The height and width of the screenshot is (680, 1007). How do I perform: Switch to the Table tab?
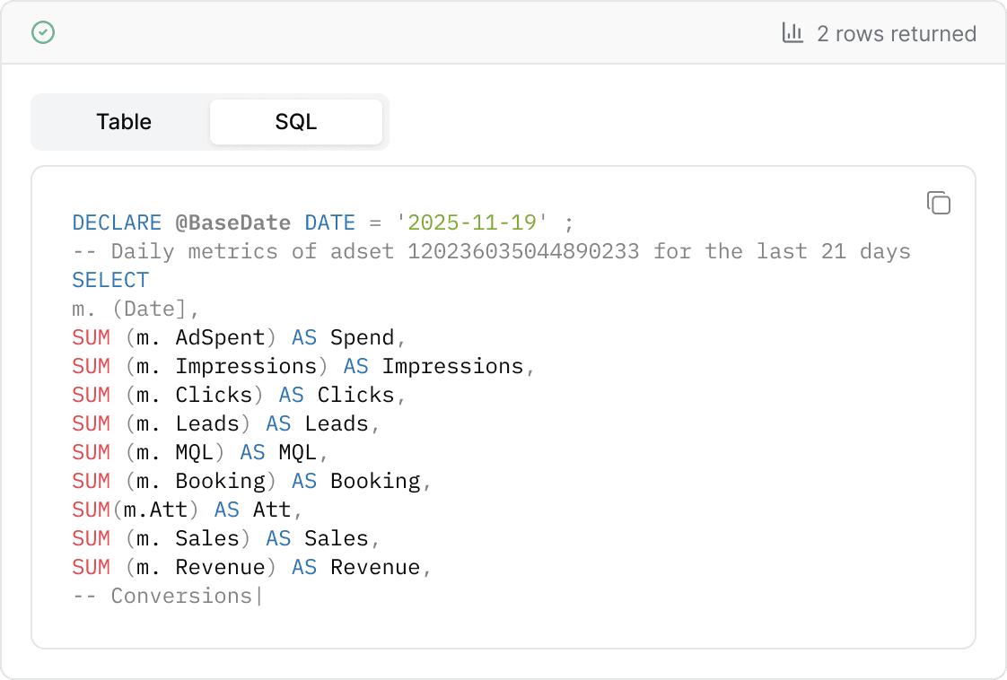(x=124, y=122)
